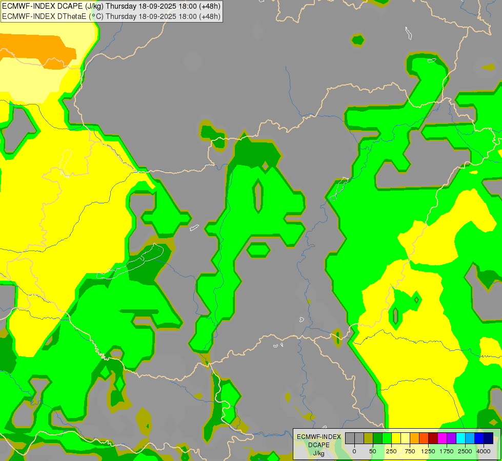Click the olive legend color swatch
502x461 pixels.
tap(369, 438)
